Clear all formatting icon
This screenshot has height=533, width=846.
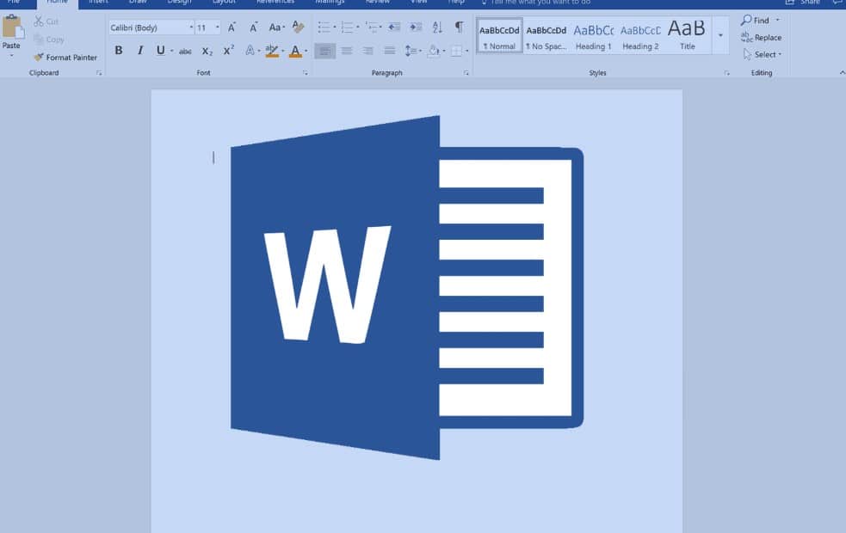click(x=298, y=28)
